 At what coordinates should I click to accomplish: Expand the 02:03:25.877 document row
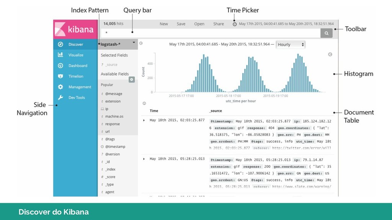(x=144, y=120)
